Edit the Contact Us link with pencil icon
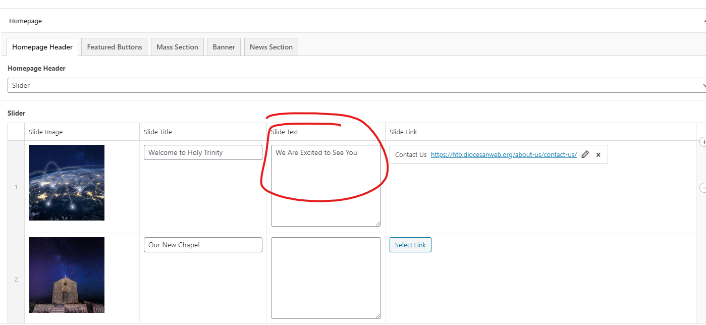Image resolution: width=706 pixels, height=325 pixels. 585,155
